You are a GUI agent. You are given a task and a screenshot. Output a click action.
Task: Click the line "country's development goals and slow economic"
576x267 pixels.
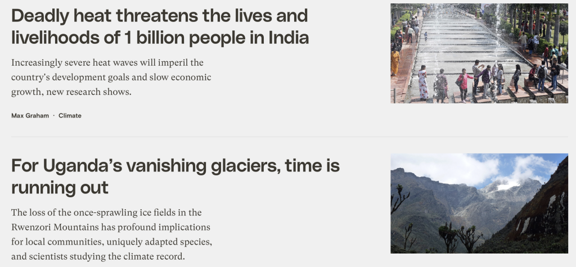(111, 77)
